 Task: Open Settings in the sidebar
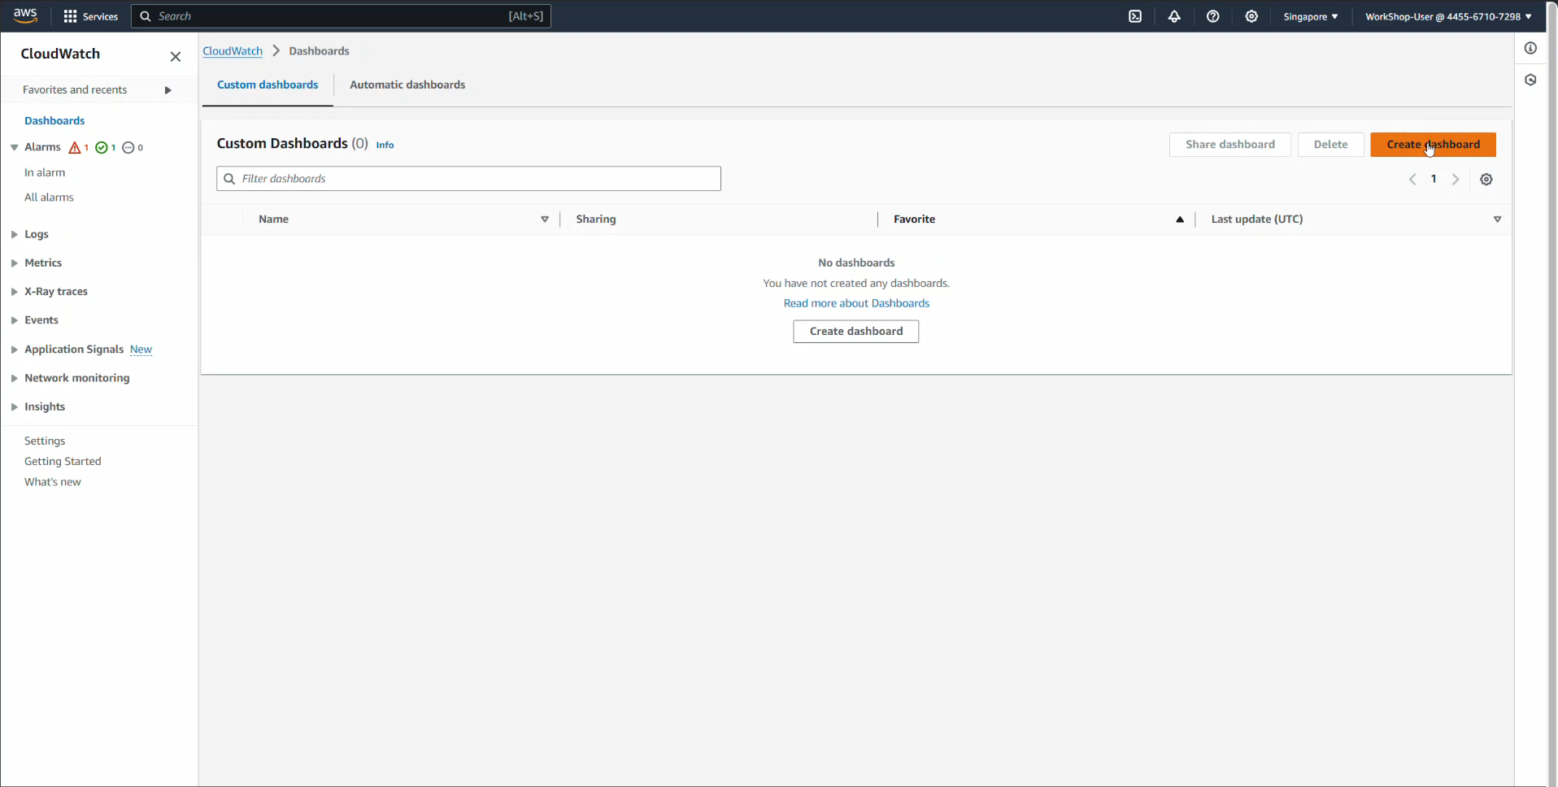click(x=45, y=441)
